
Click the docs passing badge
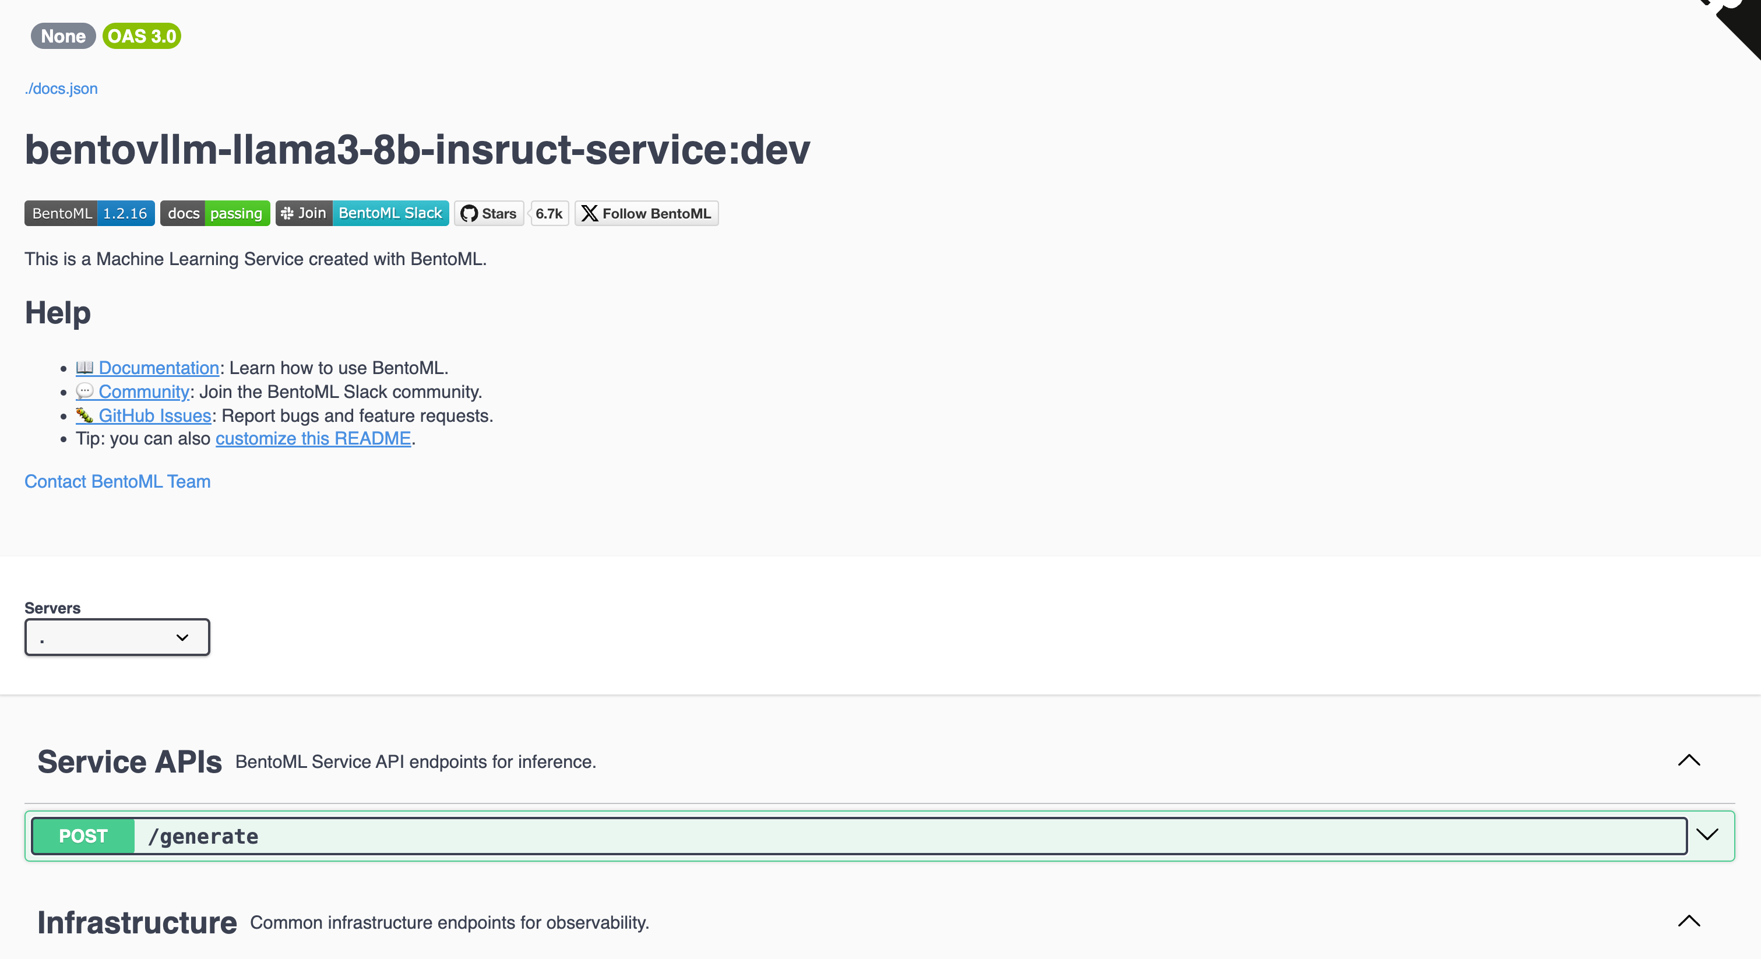pos(214,213)
